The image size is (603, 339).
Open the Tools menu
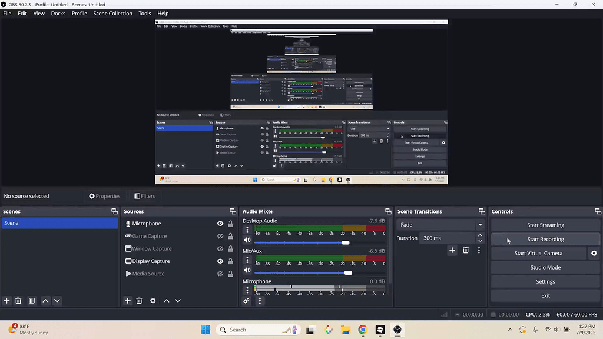coord(144,13)
